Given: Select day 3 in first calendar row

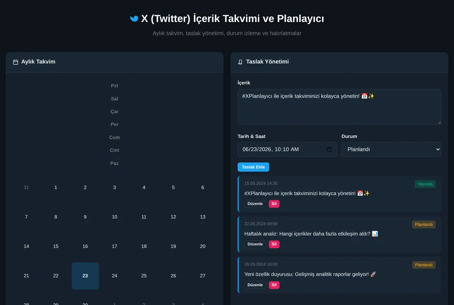Looking at the screenshot, I should click(x=115, y=187).
